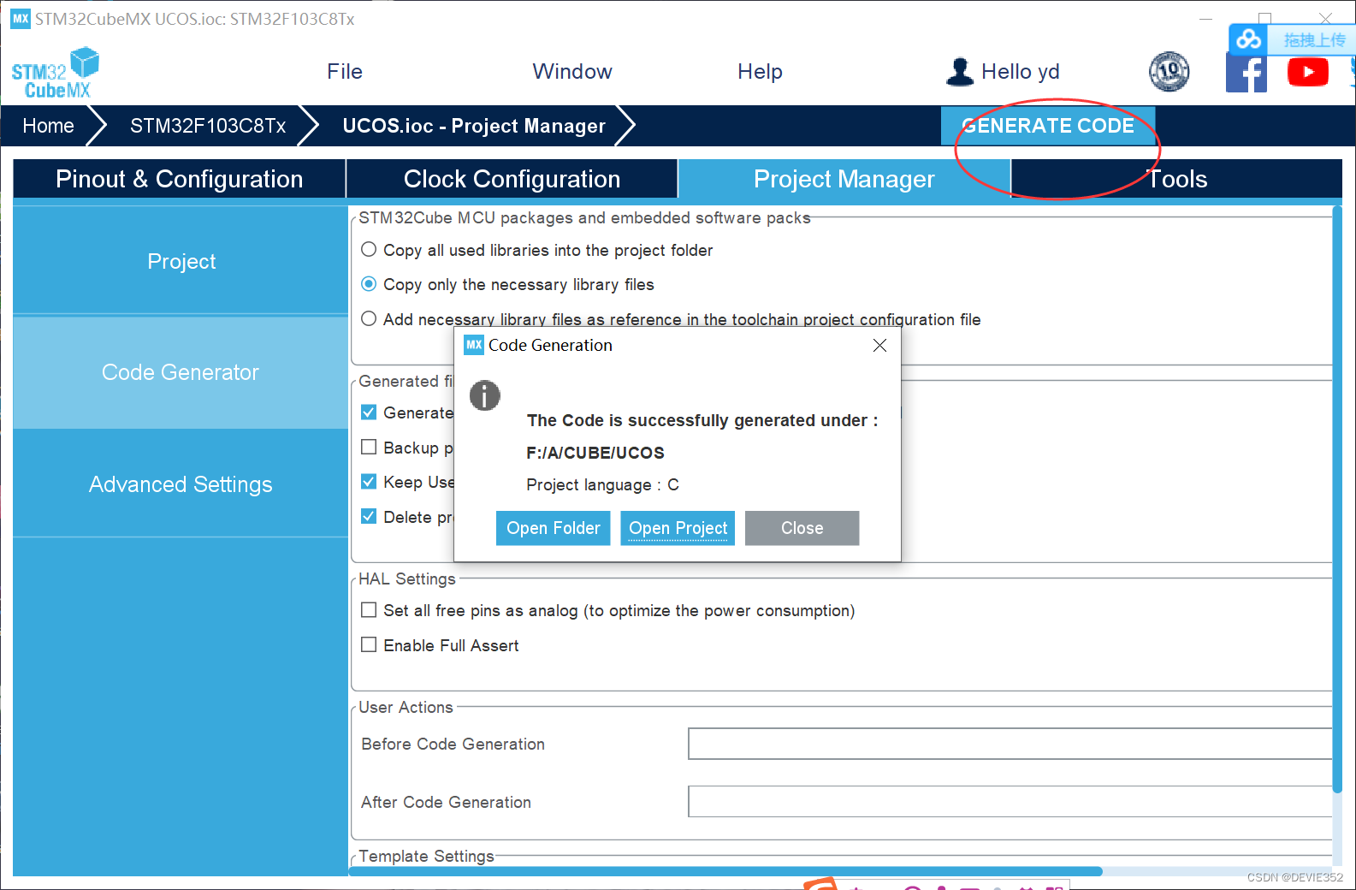
Task: Go to STM32F103C8Tx breadcrumb
Action: pos(208,126)
